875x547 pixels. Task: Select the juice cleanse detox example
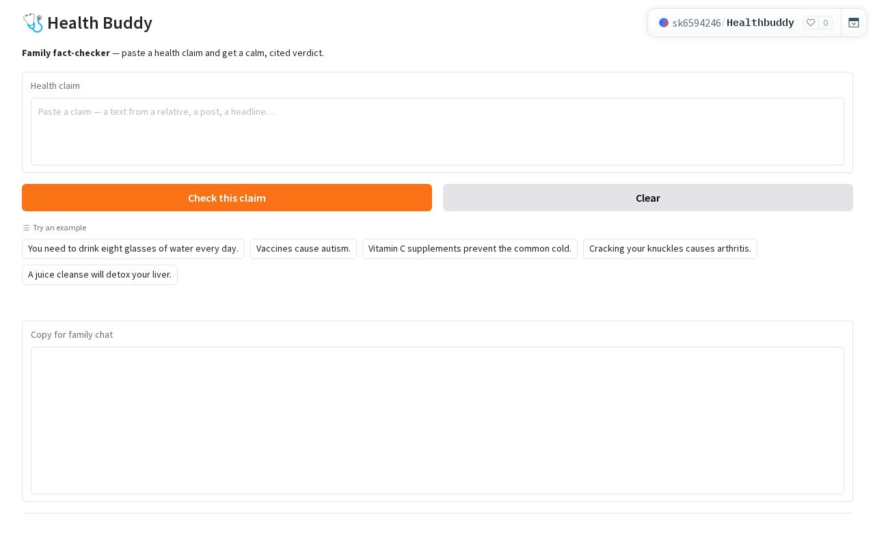tap(100, 275)
